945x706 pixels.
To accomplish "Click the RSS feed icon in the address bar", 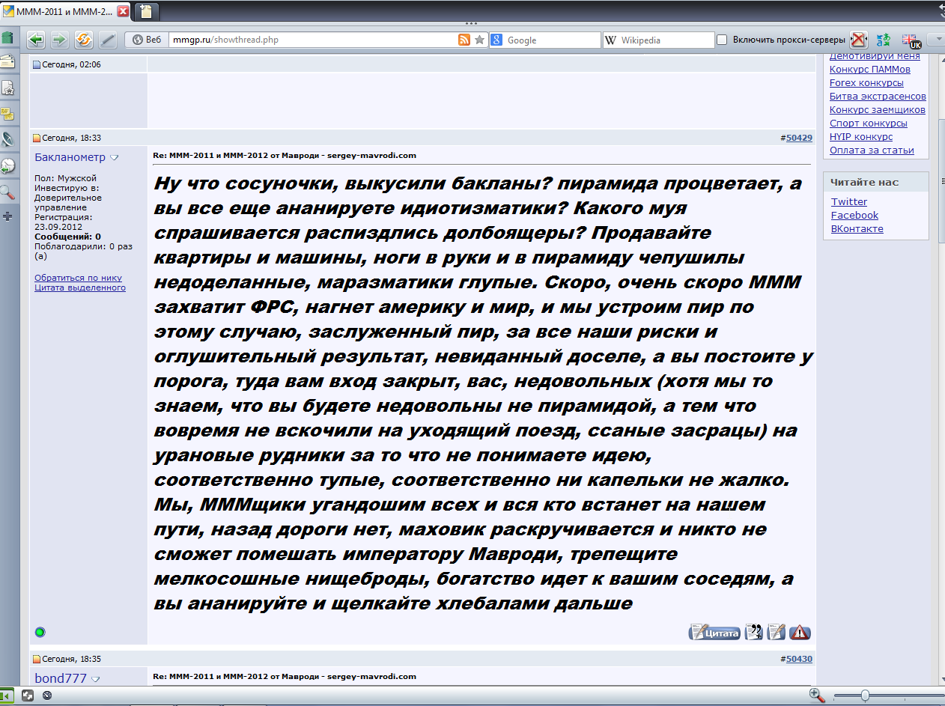I will coord(464,40).
